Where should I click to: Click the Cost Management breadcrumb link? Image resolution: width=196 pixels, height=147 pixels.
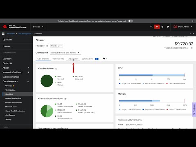click(x=24, y=33)
